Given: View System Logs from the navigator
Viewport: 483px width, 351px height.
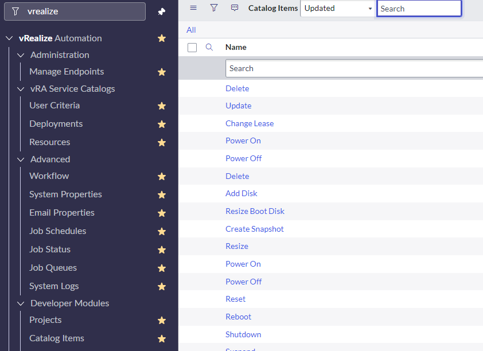Looking at the screenshot, I should [x=54, y=286].
